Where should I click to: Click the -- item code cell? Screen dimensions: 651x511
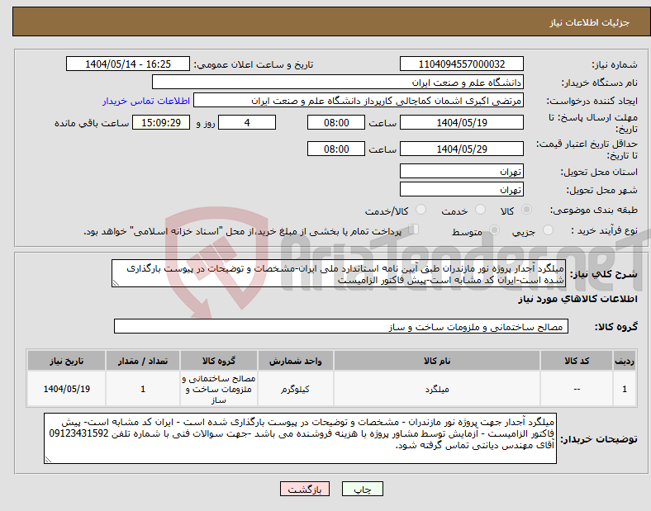click(577, 389)
